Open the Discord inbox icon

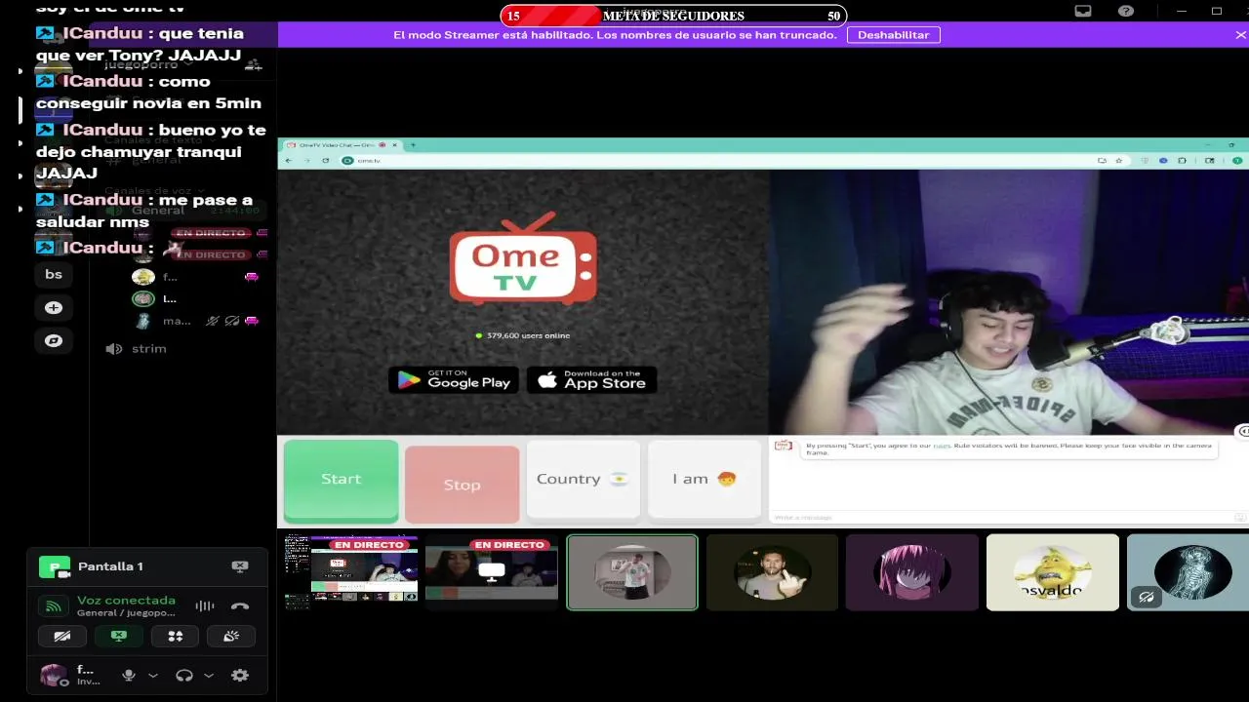(x=1083, y=11)
